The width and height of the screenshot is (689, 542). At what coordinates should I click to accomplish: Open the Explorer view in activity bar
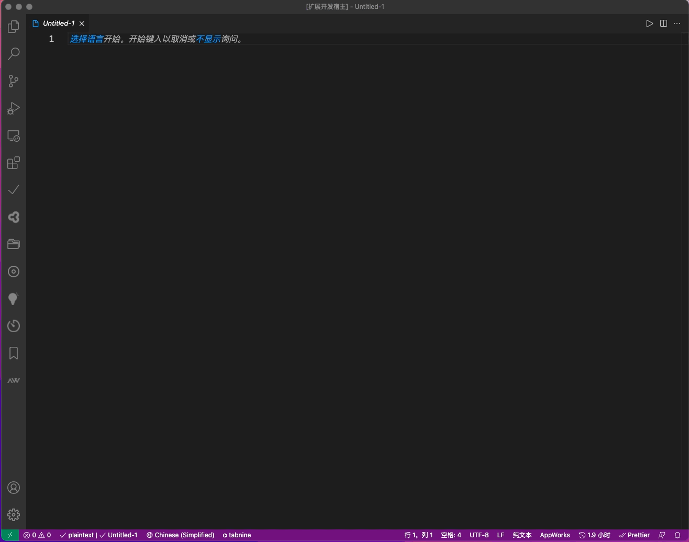tap(14, 26)
